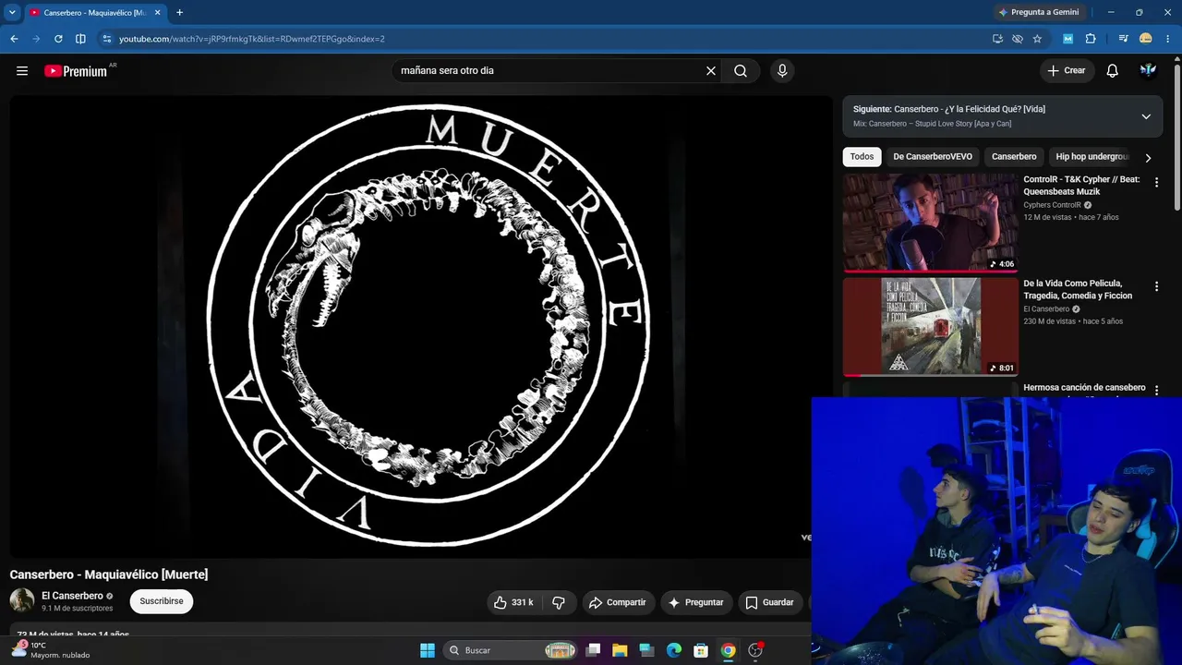Click the Canserbero - Maquiavélico [Muerte] title
Screen dimensions: 1182x665
point(109,574)
